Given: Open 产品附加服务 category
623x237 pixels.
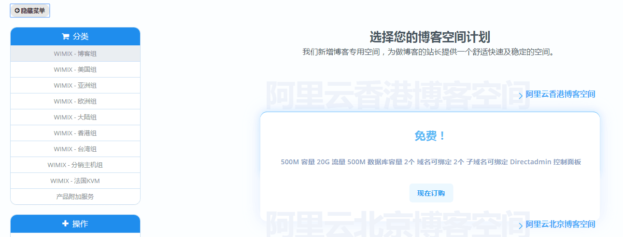Looking at the screenshot, I should pyautogui.click(x=75, y=197).
